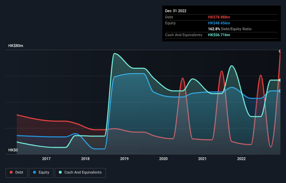Click the 2020 x-axis label

[163, 159]
